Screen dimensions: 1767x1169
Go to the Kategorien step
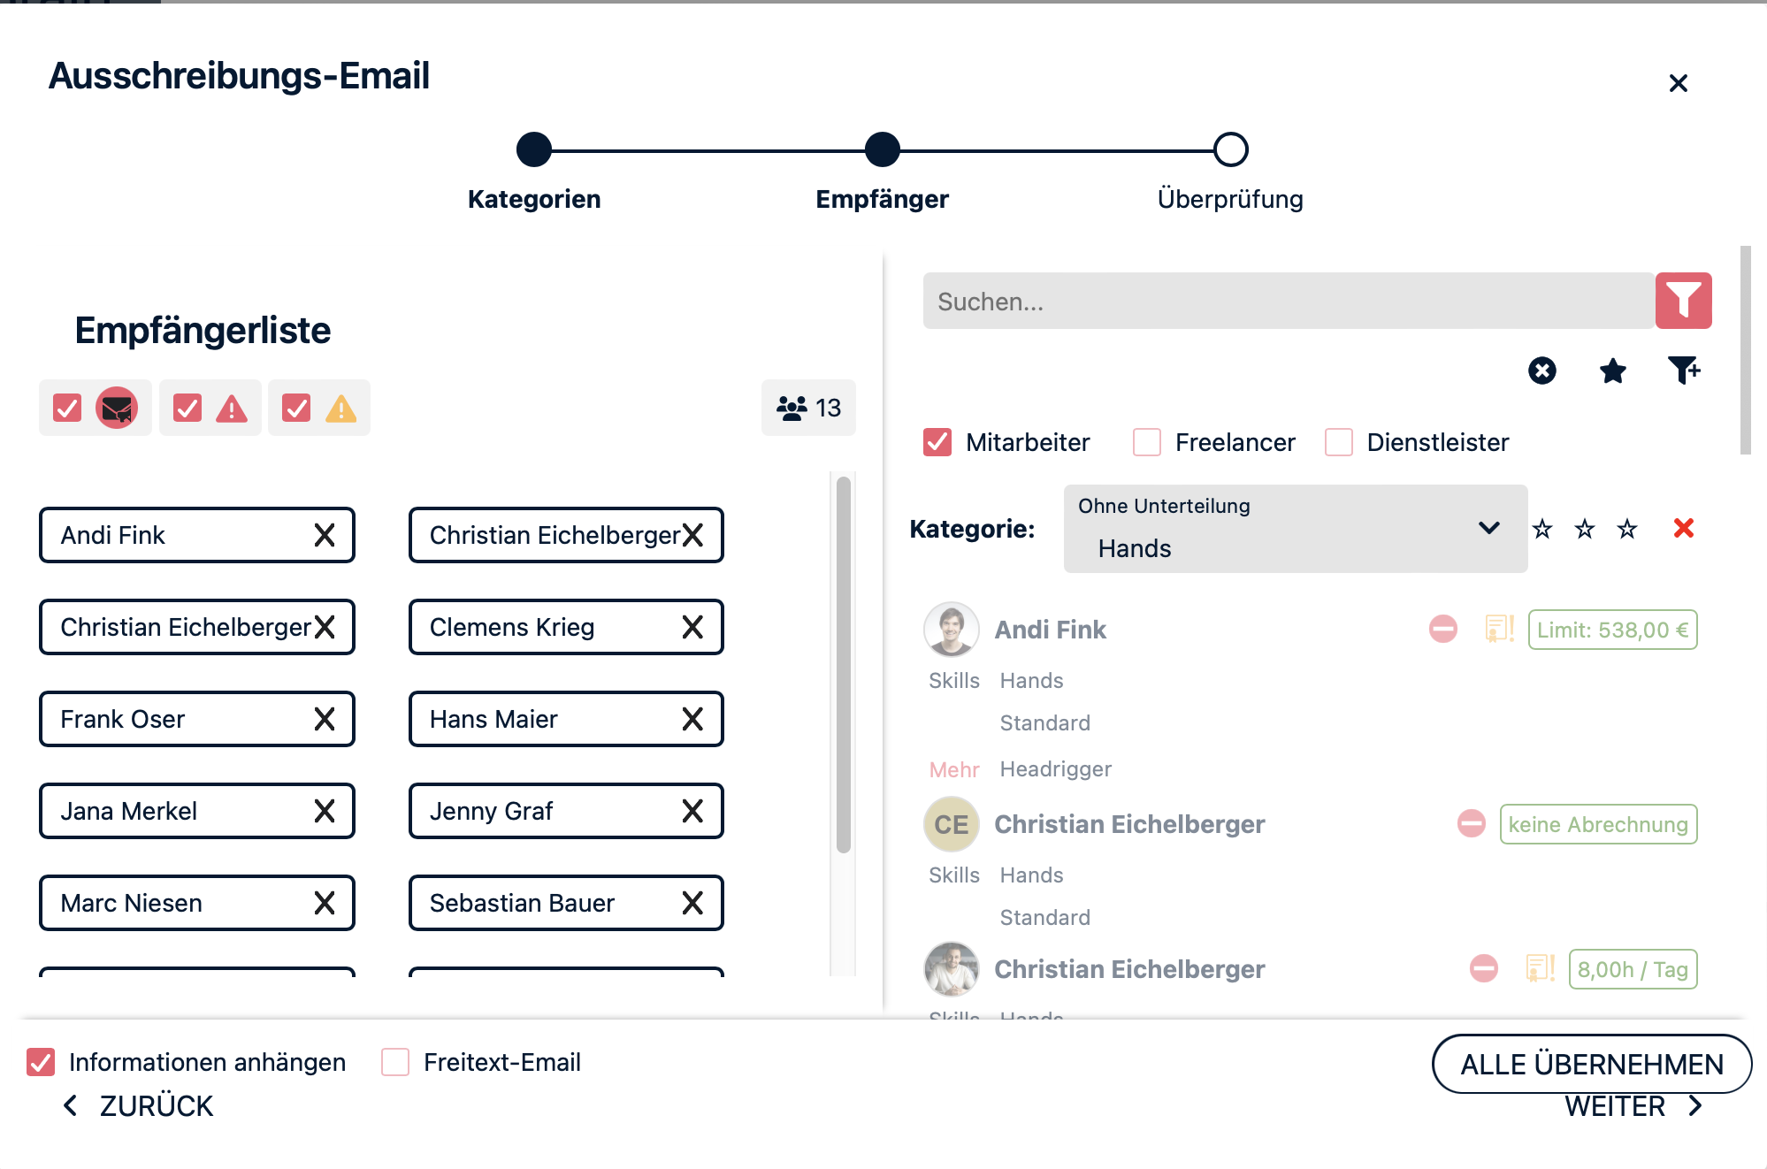pos(534,150)
